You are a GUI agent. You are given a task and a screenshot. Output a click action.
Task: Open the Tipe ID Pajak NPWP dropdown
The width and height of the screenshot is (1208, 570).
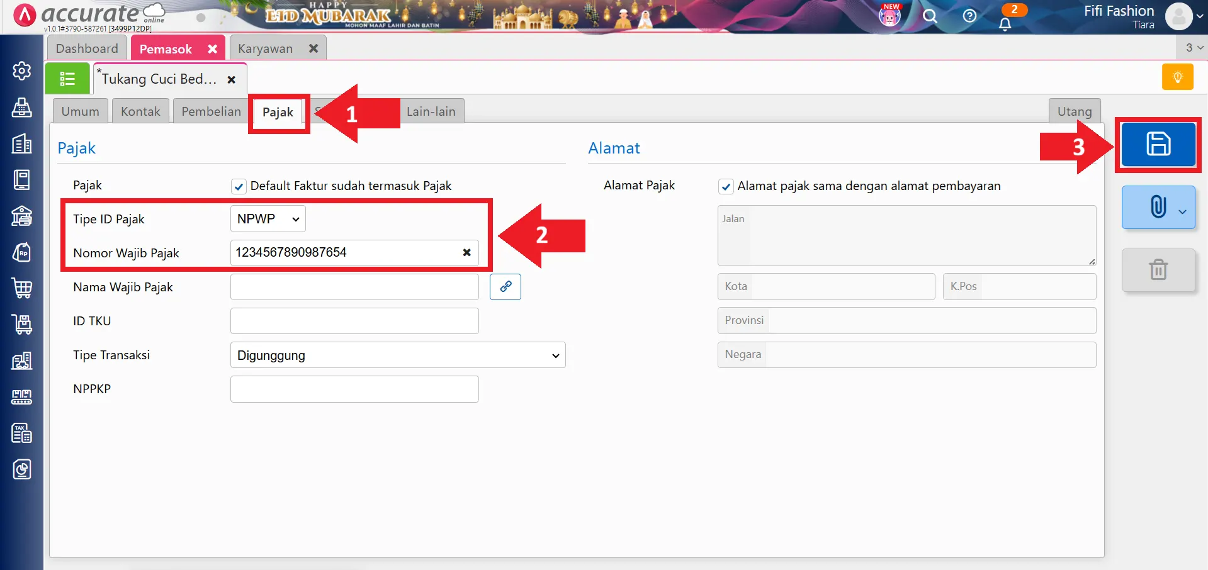point(268,219)
